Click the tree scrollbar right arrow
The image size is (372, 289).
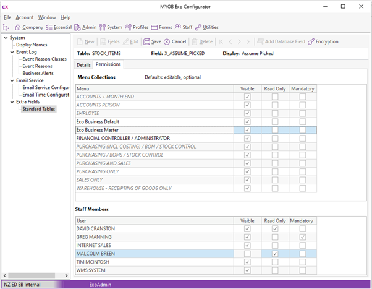click(66, 275)
